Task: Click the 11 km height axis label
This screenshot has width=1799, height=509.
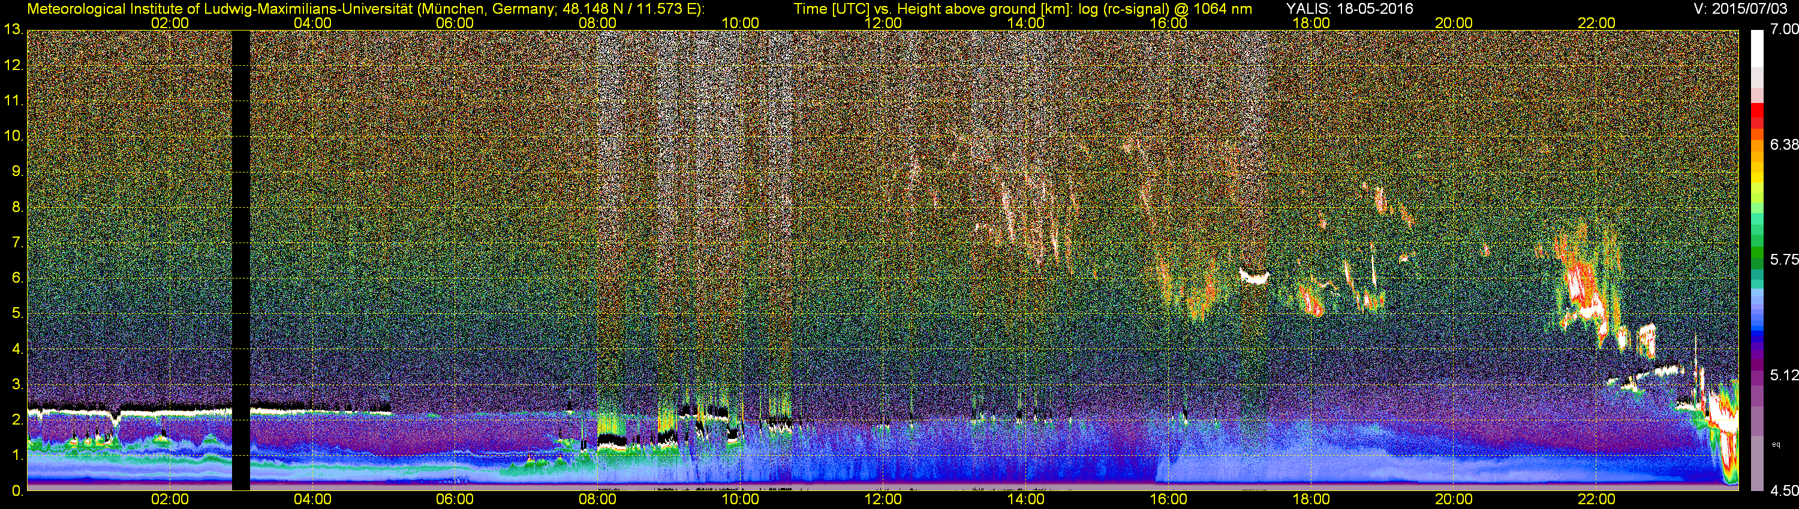Action: 13,101
